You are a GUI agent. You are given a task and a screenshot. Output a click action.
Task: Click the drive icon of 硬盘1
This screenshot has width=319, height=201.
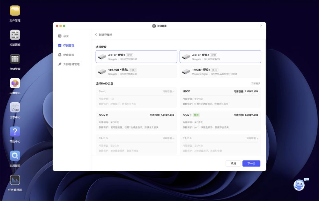(102, 57)
